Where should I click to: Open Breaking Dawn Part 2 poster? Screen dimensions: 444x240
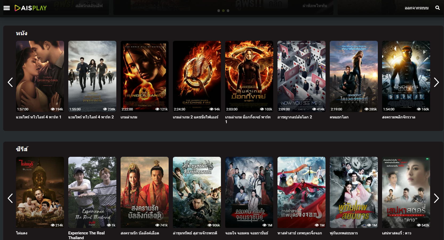(x=92, y=76)
